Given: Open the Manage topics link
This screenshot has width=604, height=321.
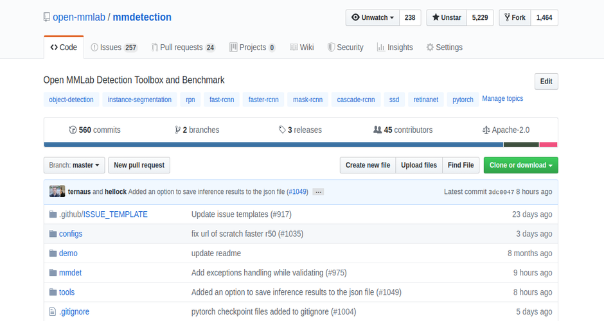Looking at the screenshot, I should 502,98.
